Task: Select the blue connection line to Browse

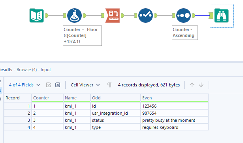Action: [202, 16]
